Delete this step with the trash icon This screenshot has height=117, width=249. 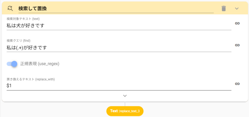pos(224,8)
